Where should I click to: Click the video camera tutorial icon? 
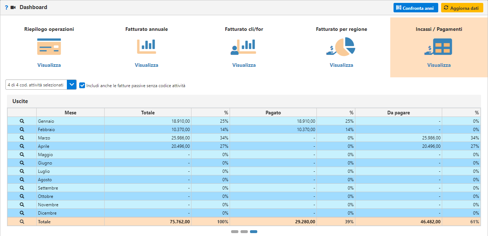(13, 7)
